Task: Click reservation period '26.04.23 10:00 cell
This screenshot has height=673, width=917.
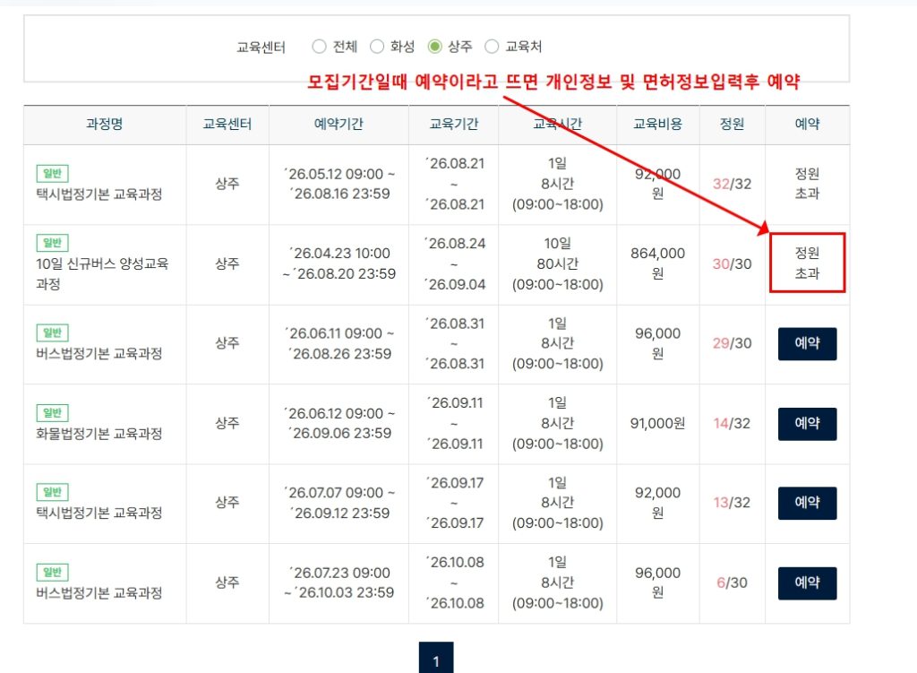Action: (x=339, y=263)
